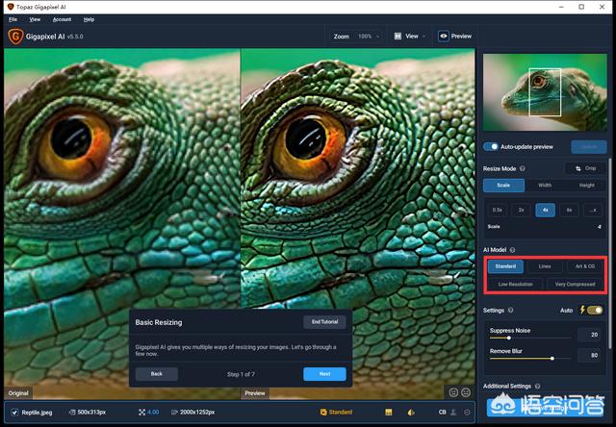Click the Remove Blur value 80 field
The width and height of the screenshot is (616, 427).
pyautogui.click(x=589, y=355)
